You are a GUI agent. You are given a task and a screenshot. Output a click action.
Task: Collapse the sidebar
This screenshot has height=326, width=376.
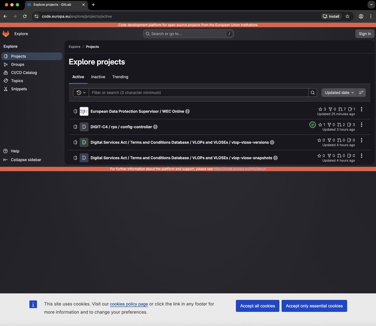pyautogui.click(x=22, y=160)
